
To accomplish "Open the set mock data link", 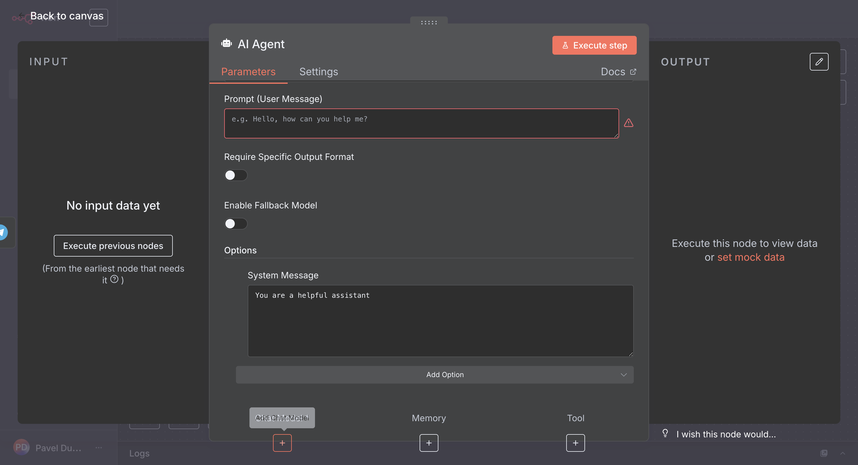I will tap(750, 257).
